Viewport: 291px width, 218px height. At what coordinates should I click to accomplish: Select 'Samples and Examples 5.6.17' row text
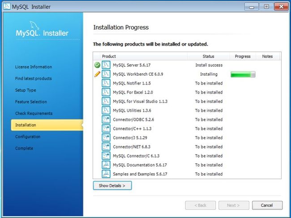pyautogui.click(x=140, y=174)
